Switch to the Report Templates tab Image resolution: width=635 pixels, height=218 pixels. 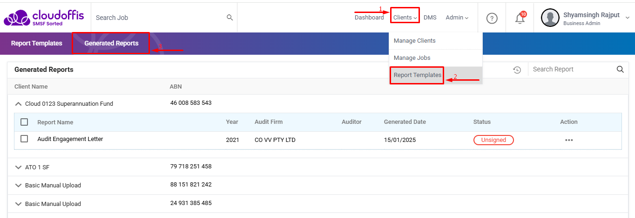(37, 43)
